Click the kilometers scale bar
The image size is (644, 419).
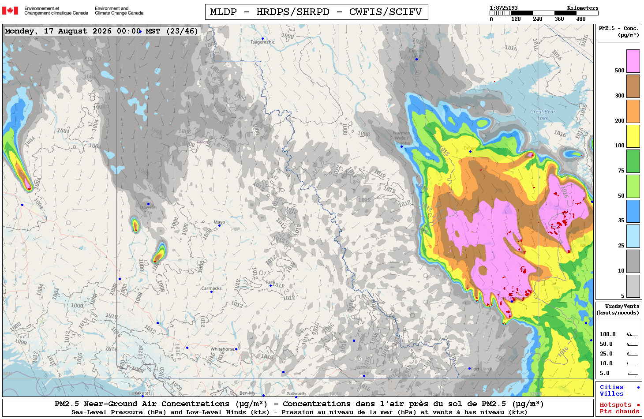[x=544, y=13]
